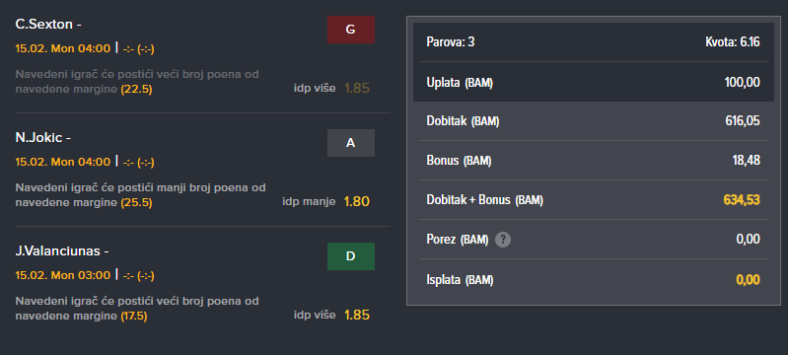Click the 1.80 odds for N.Jokic
788x355 pixels.
(357, 201)
